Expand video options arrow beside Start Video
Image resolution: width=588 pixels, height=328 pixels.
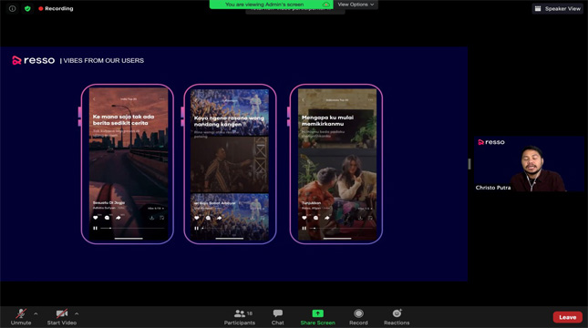77,313
